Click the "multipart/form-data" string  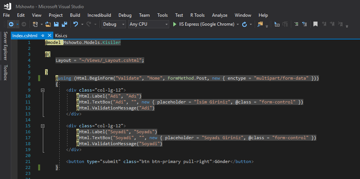tap(281, 78)
